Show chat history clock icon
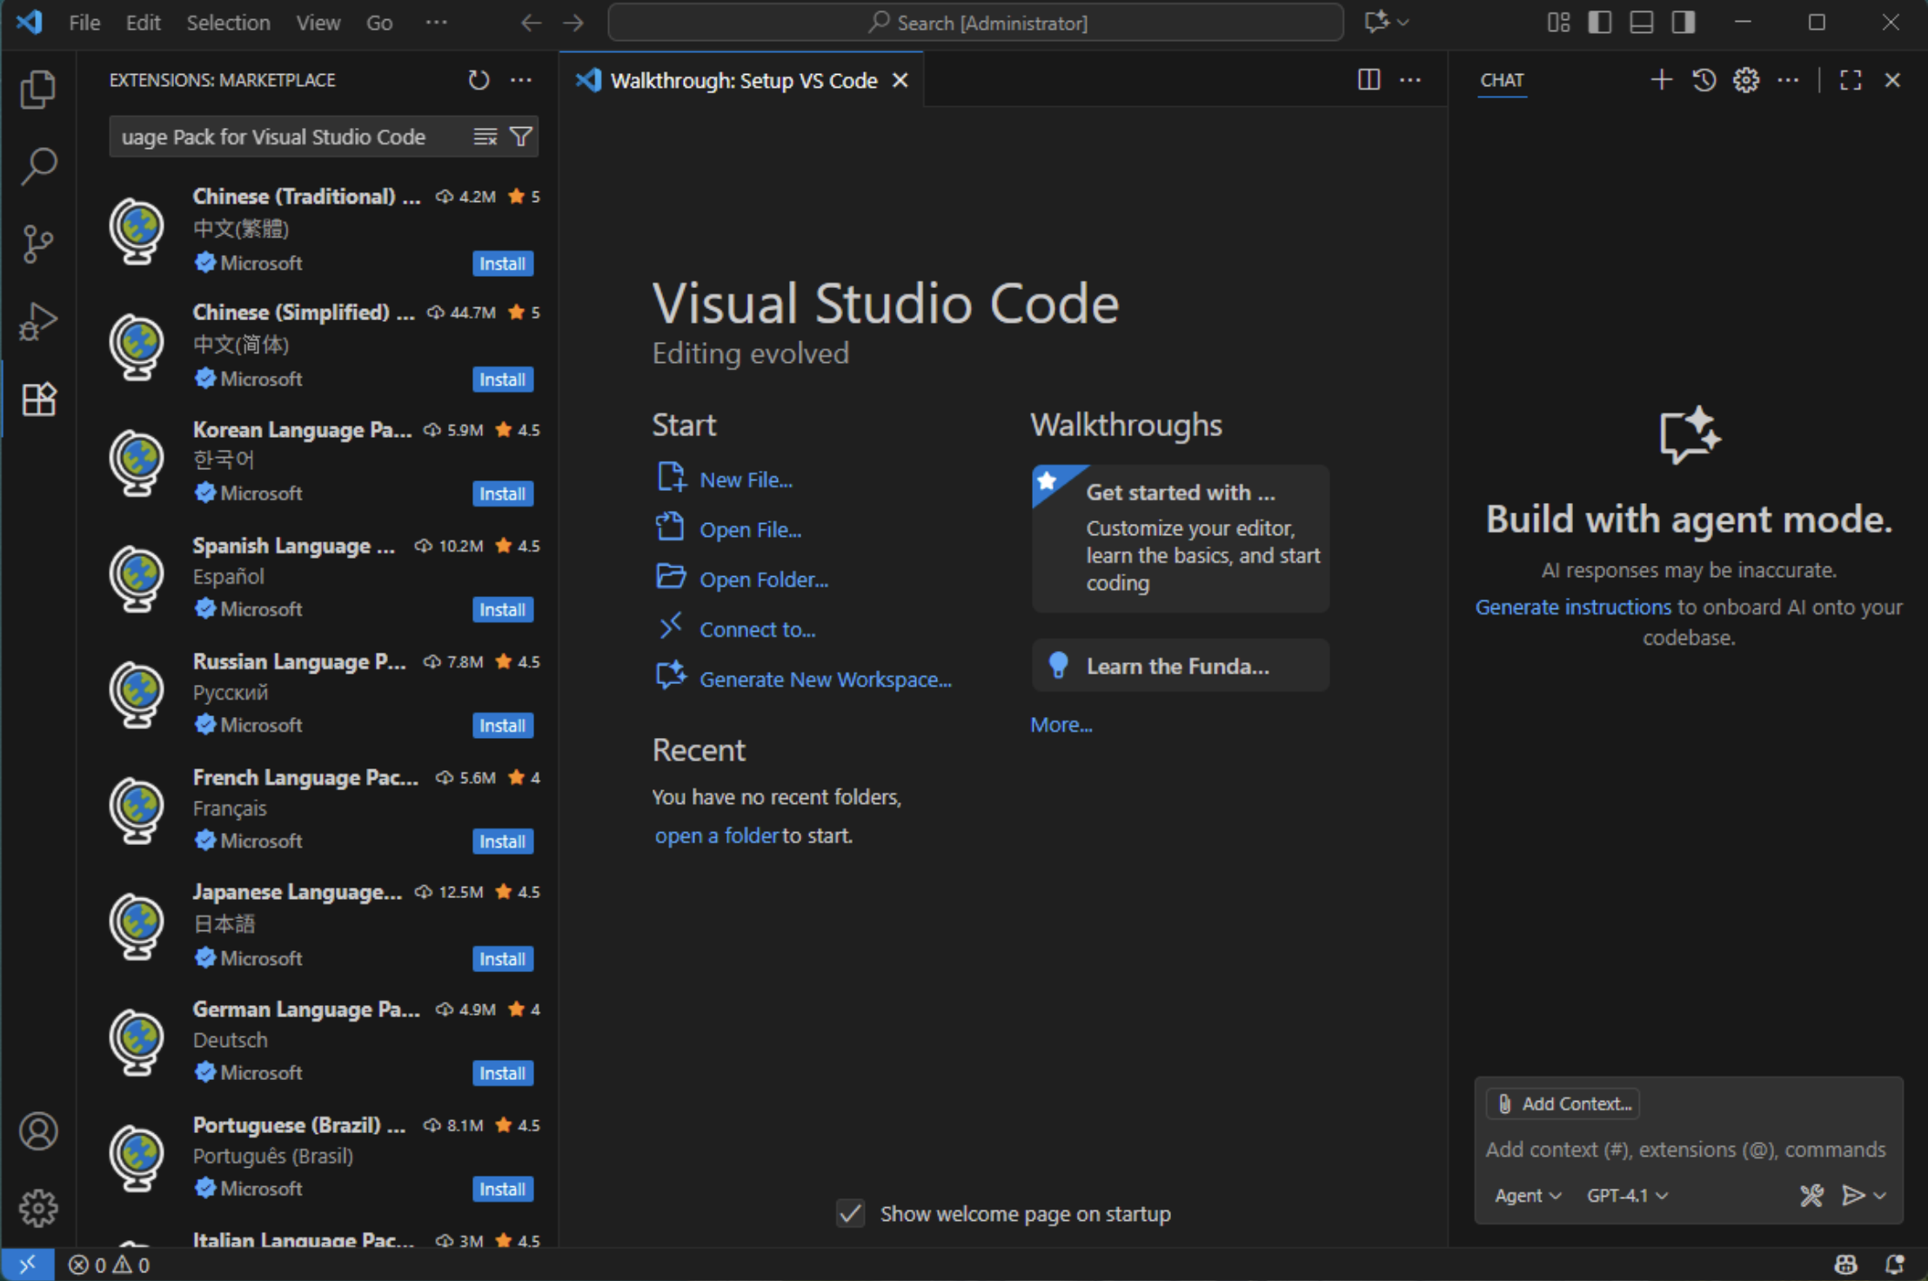 [x=1704, y=80]
